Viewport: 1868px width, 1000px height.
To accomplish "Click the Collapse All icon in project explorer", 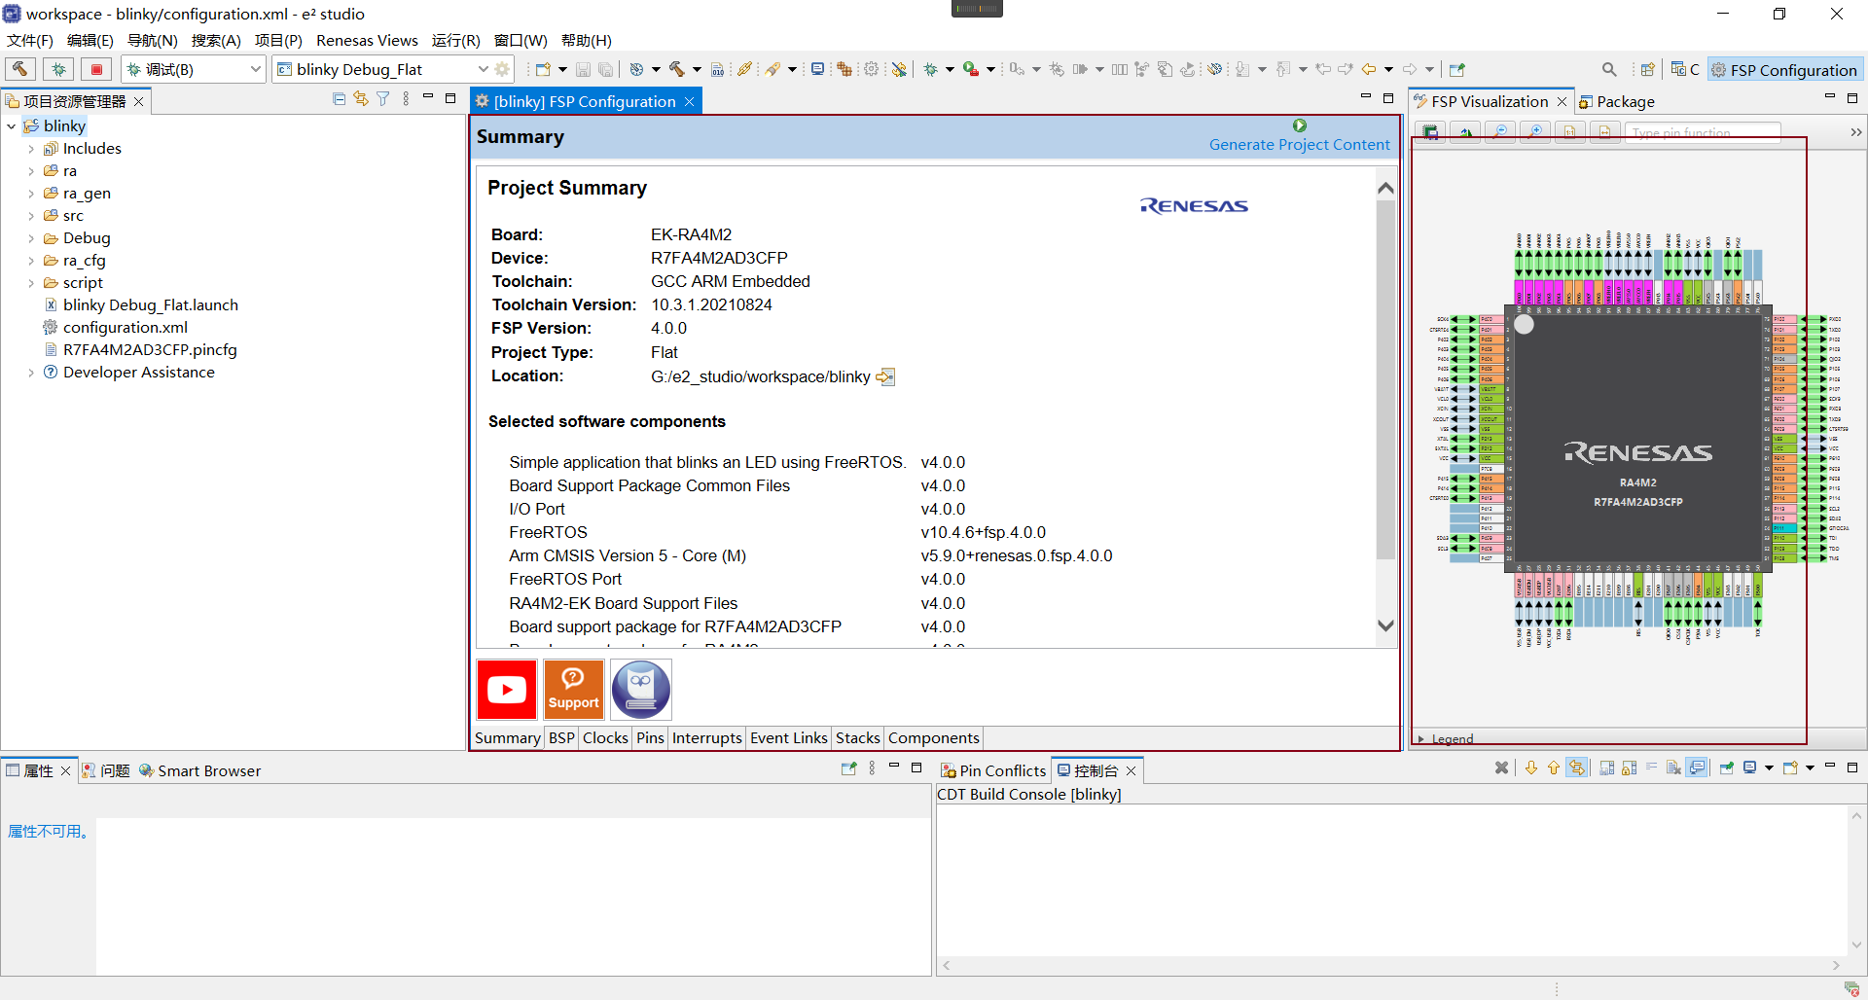I will click(x=339, y=99).
